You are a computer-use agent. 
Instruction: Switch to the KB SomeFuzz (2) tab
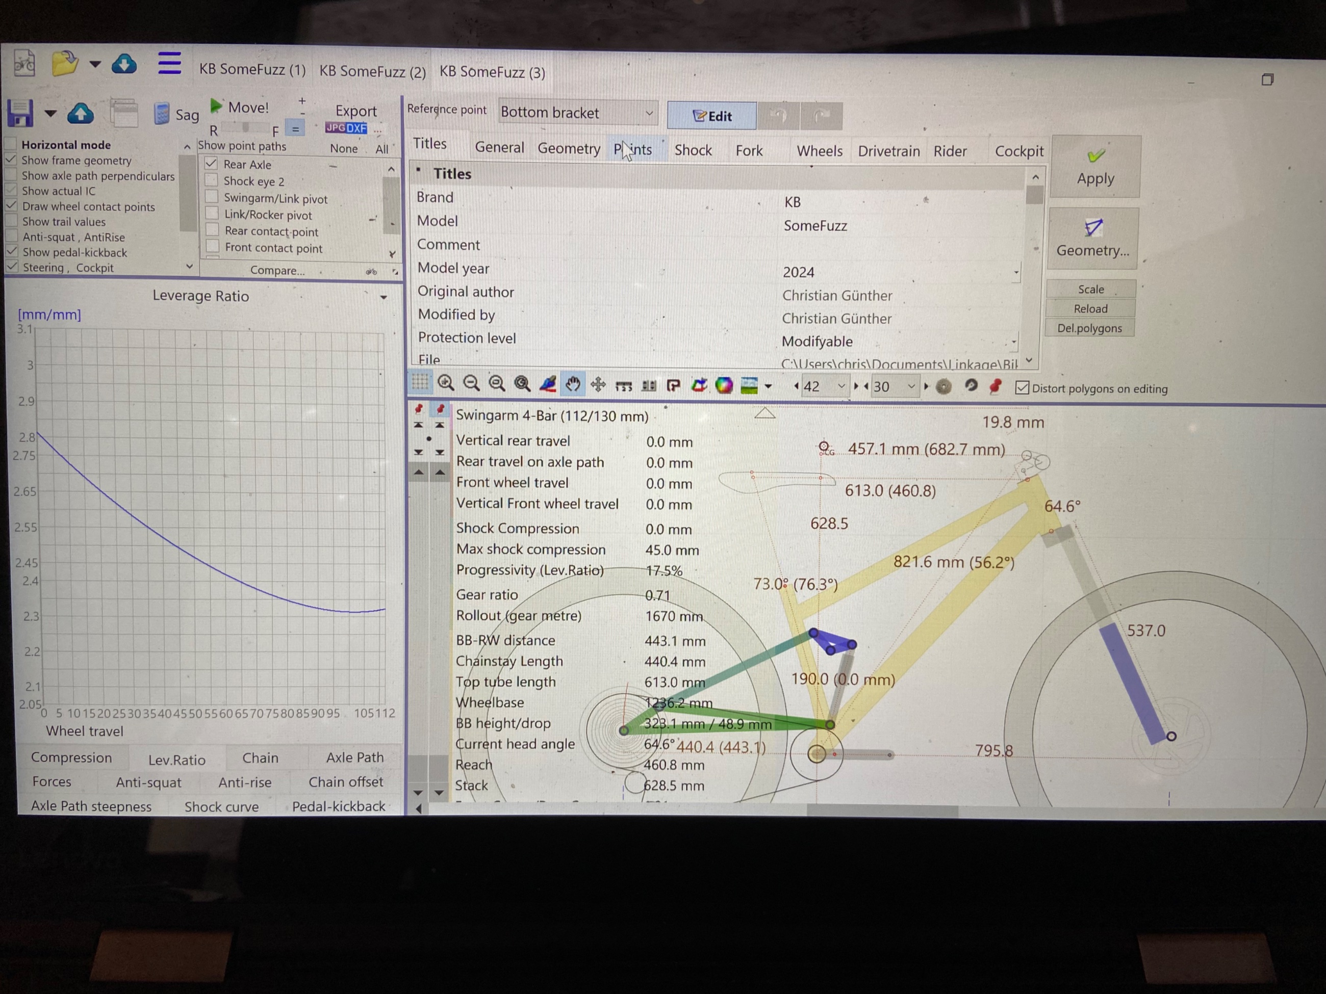click(372, 71)
